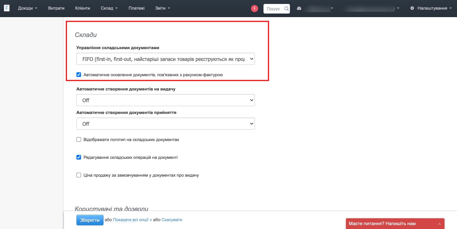Viewport: 457px width, 229px height.
Task: Enable default sale price checkbox
Action: point(79,175)
